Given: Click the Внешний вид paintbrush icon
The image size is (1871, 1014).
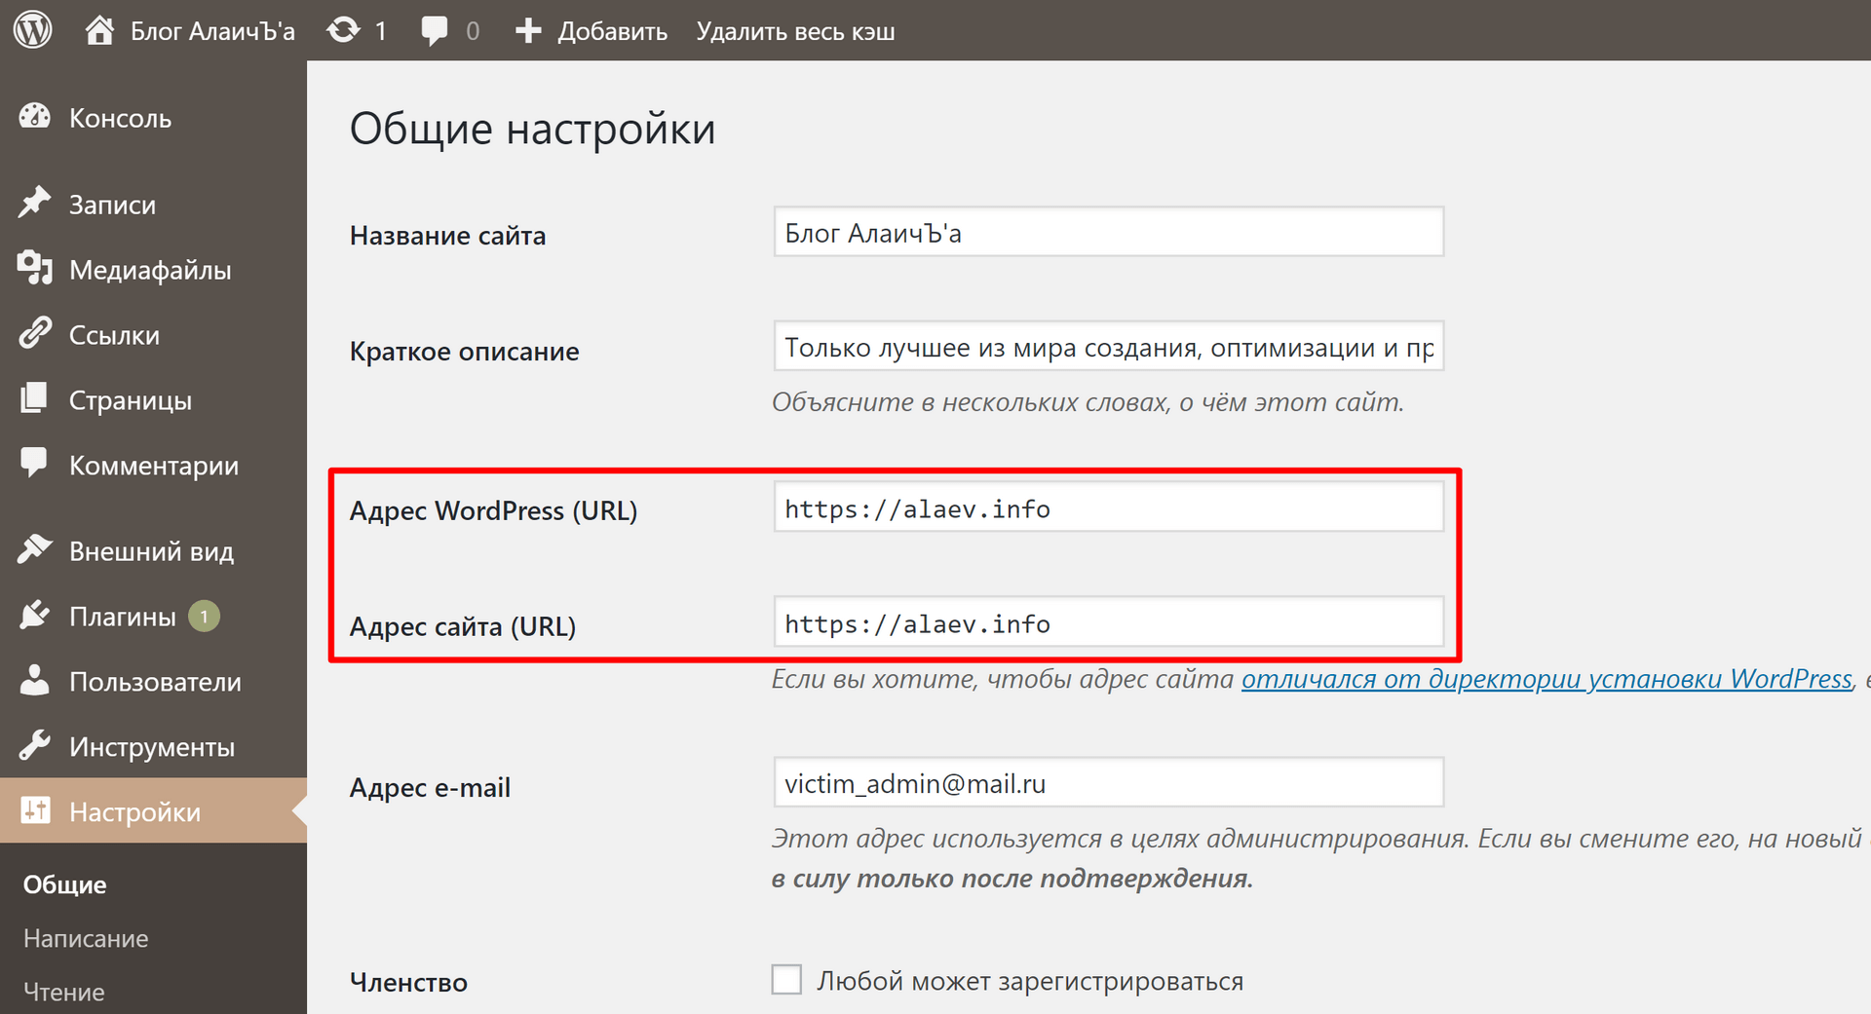Looking at the screenshot, I should tap(35, 550).
